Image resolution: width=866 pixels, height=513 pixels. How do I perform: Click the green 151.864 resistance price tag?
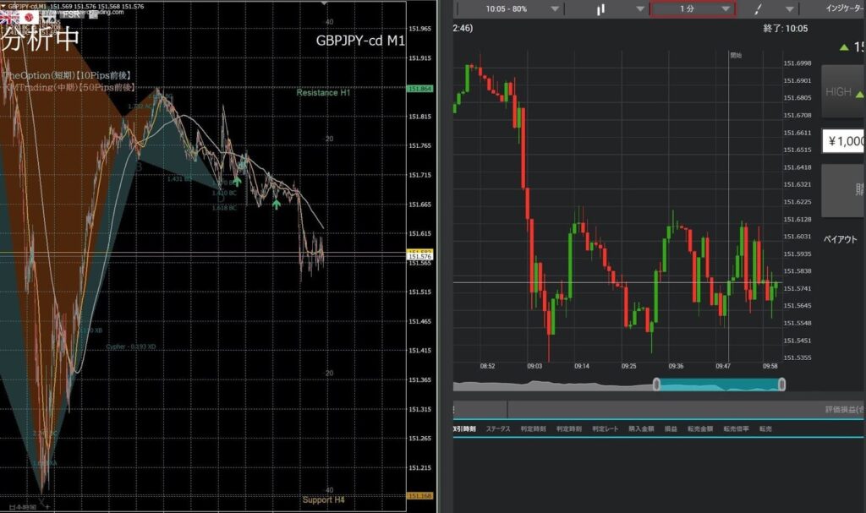(x=419, y=89)
